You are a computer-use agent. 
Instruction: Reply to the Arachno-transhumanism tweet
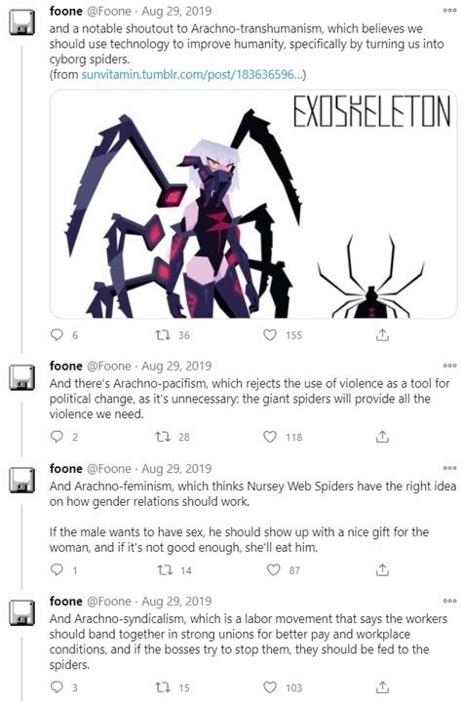(57, 334)
